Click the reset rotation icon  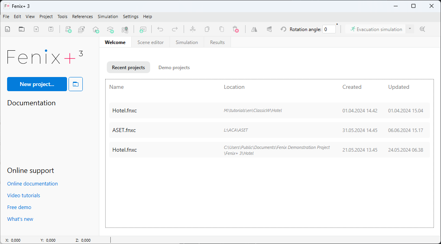(x=283, y=29)
